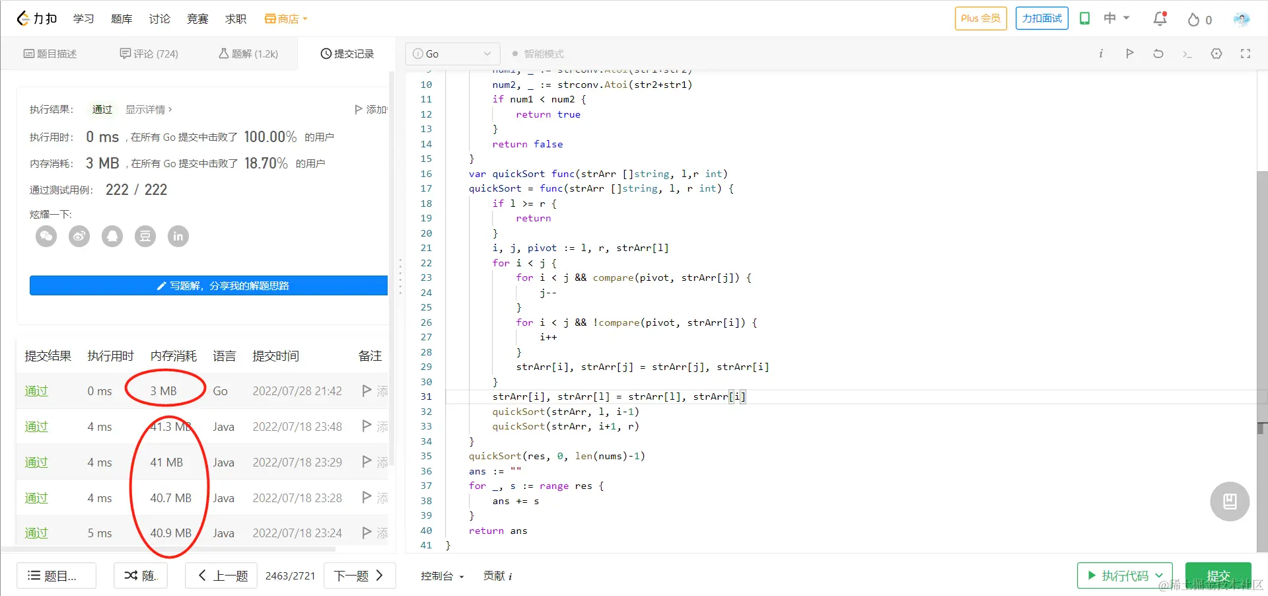
Task: Share result to WeChat
Action: click(46, 236)
